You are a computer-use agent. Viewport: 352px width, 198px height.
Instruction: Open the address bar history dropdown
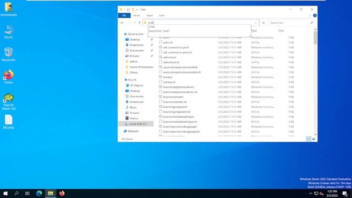pyautogui.click(x=255, y=23)
